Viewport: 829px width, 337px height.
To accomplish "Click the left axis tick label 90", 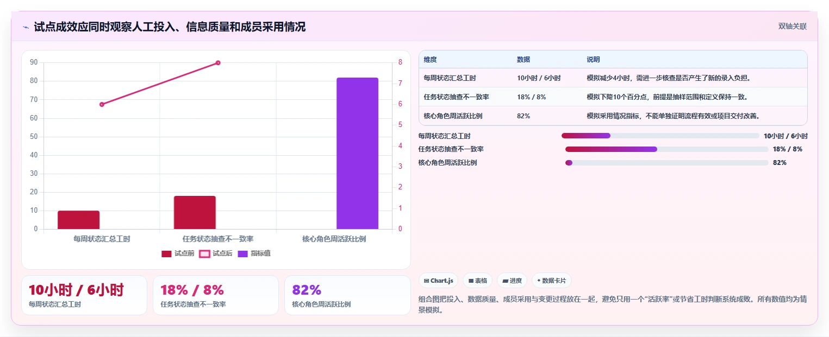I will (x=34, y=62).
